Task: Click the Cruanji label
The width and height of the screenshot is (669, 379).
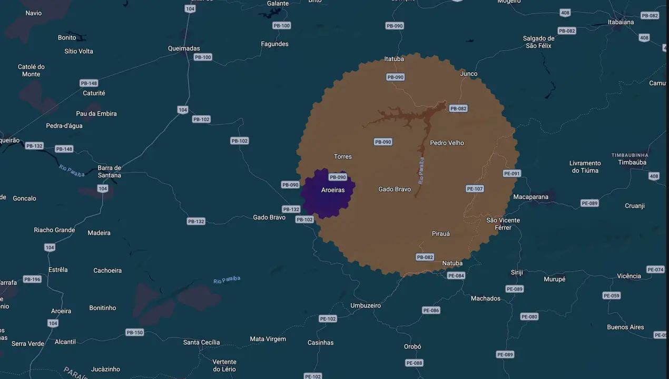Action: click(635, 206)
